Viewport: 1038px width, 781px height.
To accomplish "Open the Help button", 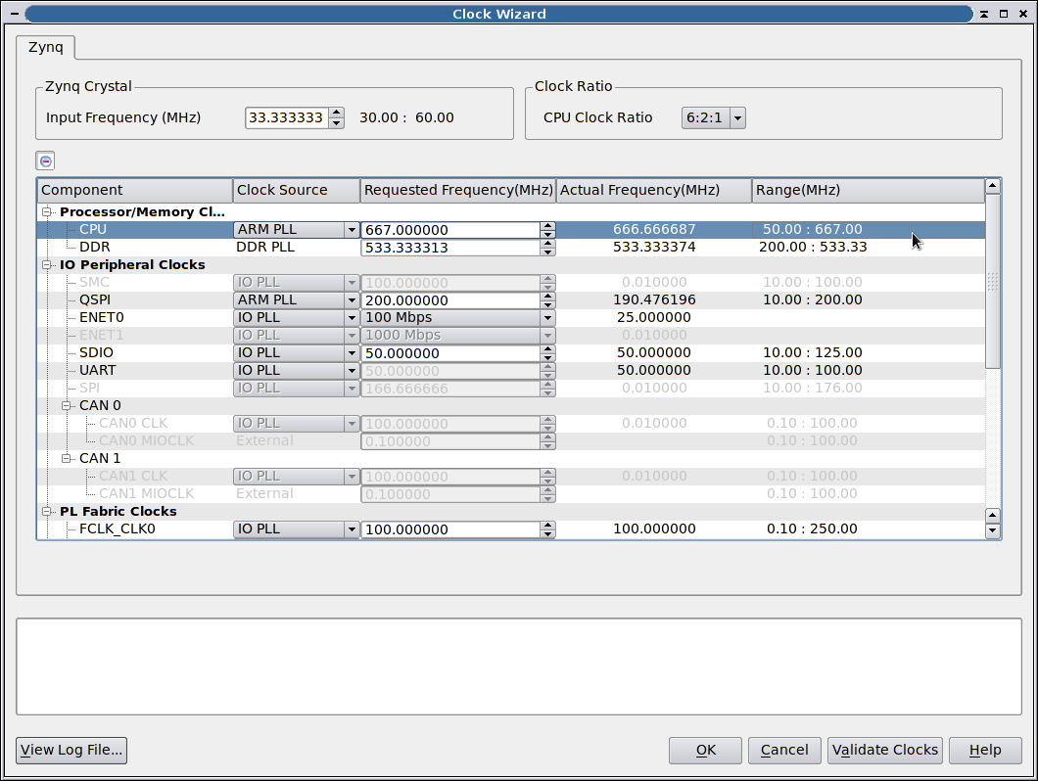I will coord(984,751).
